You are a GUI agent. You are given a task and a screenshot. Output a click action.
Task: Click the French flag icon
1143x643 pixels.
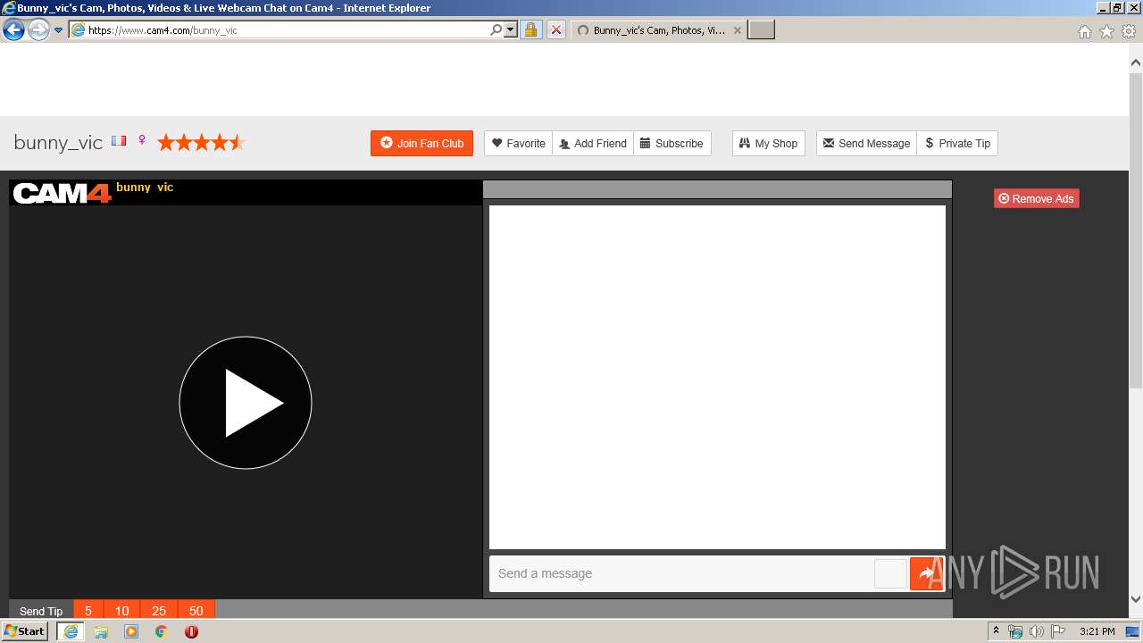pos(119,141)
